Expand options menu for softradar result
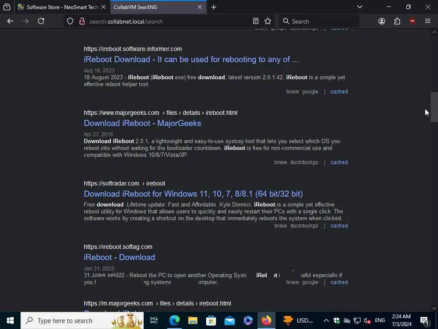Image resolution: width=438 pixels, height=329 pixels. pos(324,226)
